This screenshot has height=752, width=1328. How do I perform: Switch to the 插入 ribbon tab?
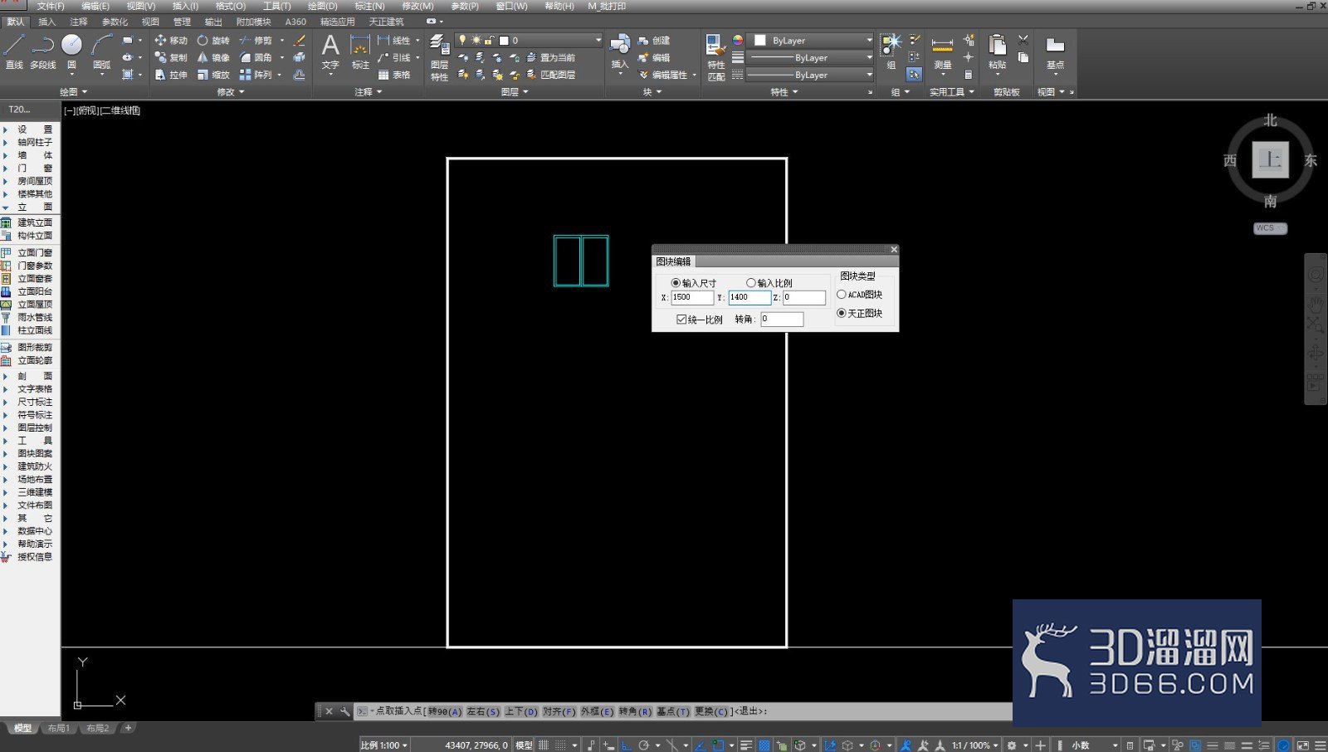click(x=47, y=22)
